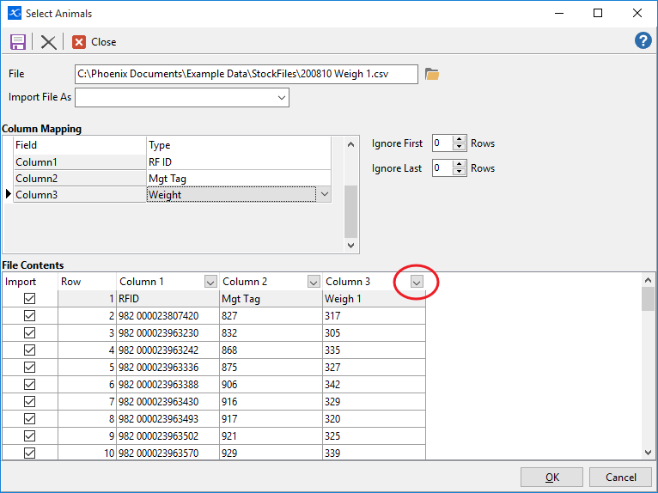The image size is (658, 493).
Task: Click weight value 342
Action: [374, 385]
